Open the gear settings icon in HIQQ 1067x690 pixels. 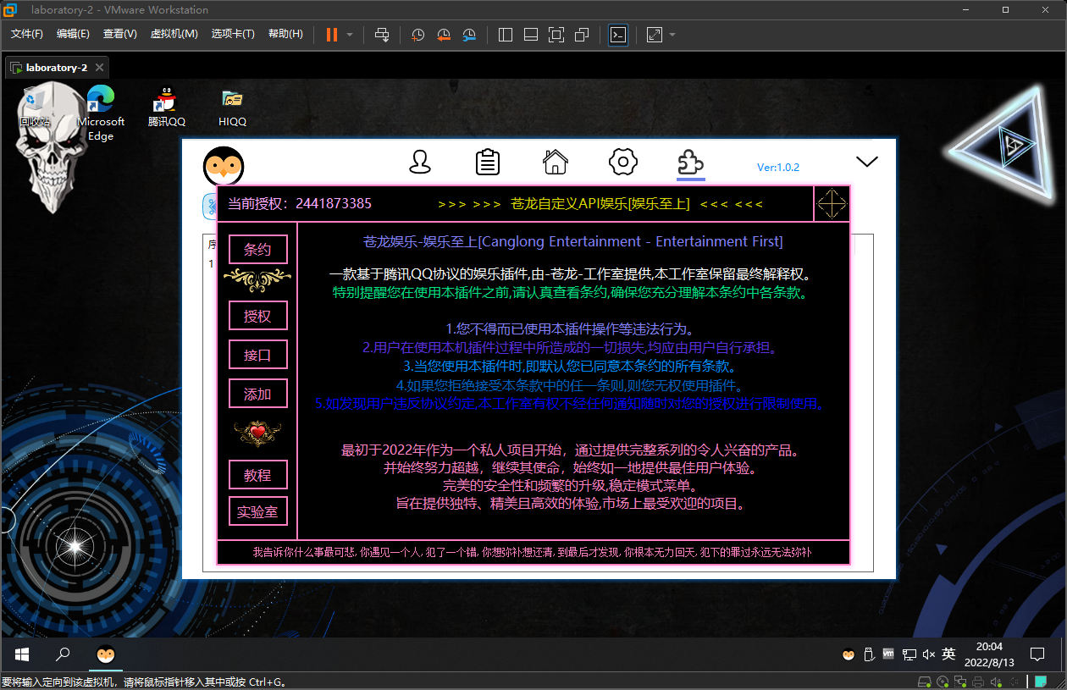tap(623, 161)
